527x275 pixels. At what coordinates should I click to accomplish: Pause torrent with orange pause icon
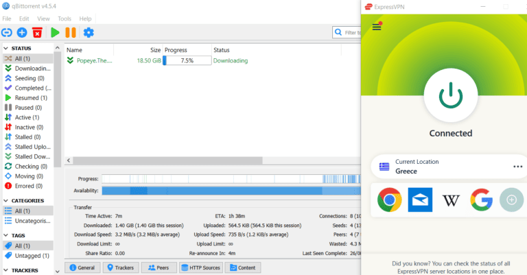pos(71,32)
